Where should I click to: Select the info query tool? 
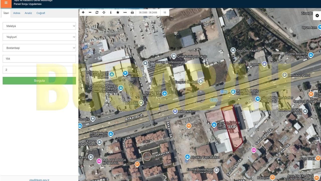click(111, 12)
